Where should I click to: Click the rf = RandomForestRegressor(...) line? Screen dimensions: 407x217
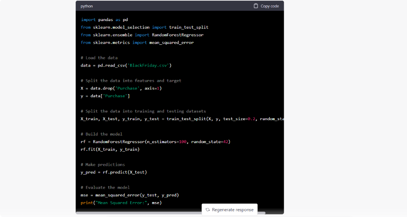(156, 142)
